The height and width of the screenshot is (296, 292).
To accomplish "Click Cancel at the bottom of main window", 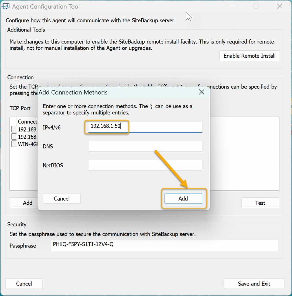I will (x=24, y=284).
